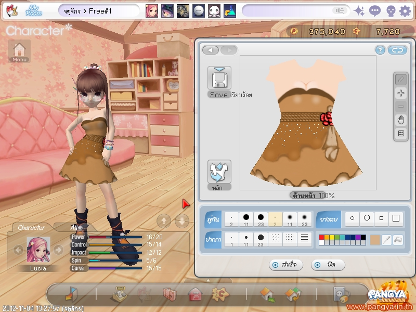Screen dimensions: 416x312
Task: Select first size 23 hard brush
Action: pos(261,219)
